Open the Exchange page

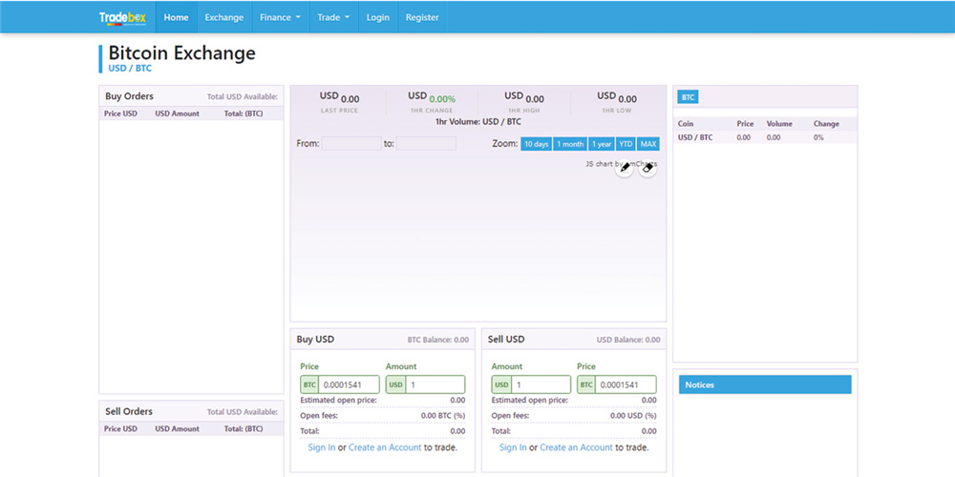pos(224,17)
